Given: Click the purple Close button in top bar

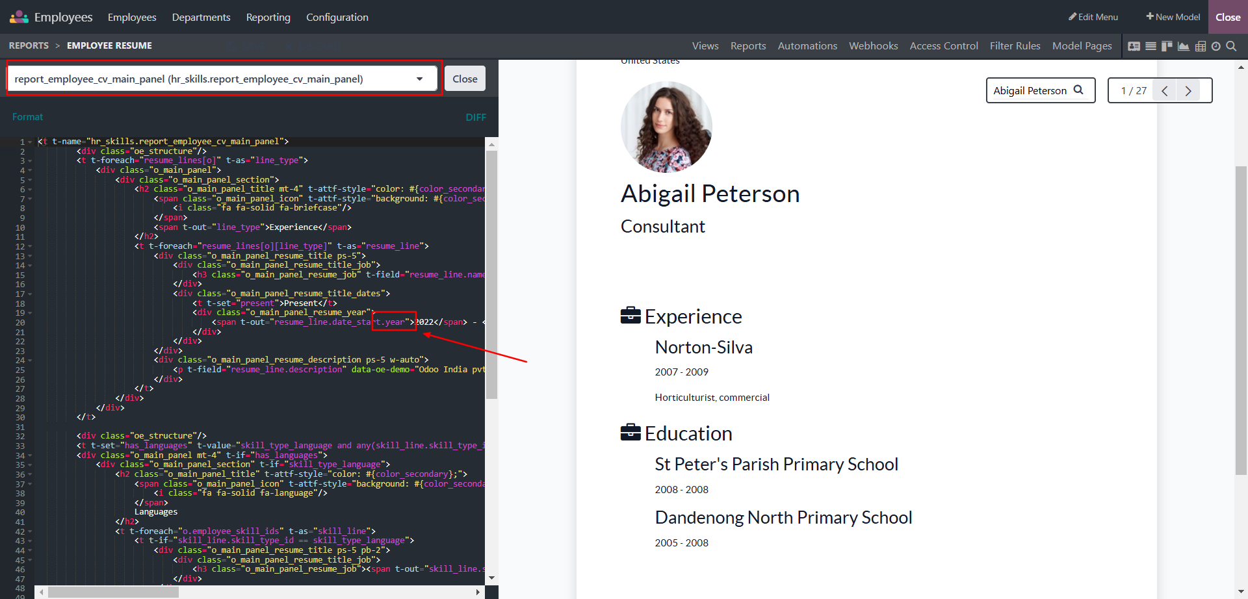Looking at the screenshot, I should pos(1228,17).
